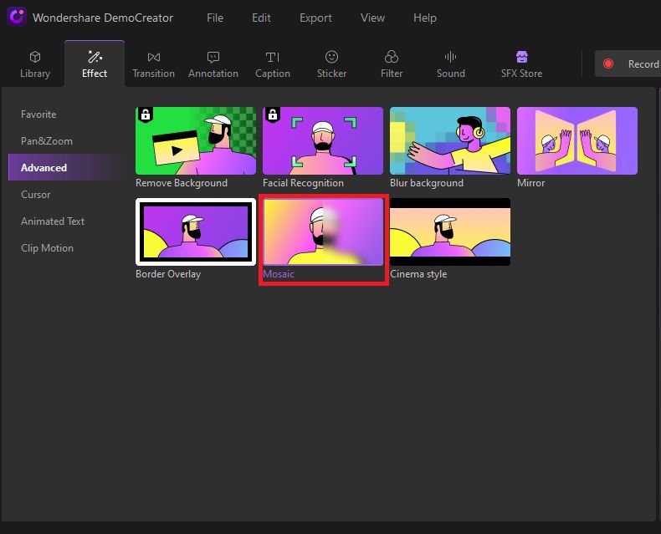Select the Border Overlay effect thumbnail
Image resolution: width=661 pixels, height=534 pixels.
pos(196,231)
